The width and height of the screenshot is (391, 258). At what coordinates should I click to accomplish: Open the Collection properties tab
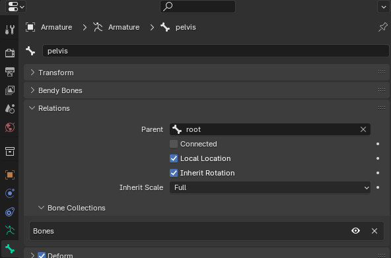pos(10,151)
